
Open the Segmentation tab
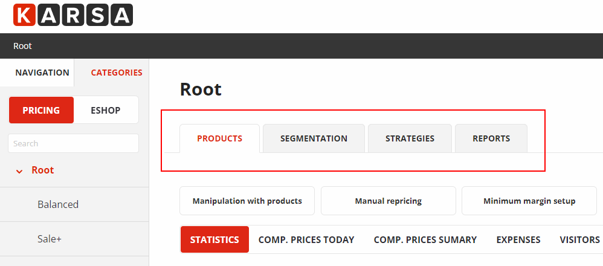pyautogui.click(x=314, y=138)
